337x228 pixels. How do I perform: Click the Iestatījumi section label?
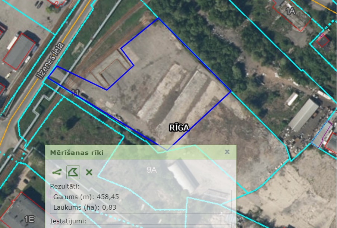pos(68,221)
